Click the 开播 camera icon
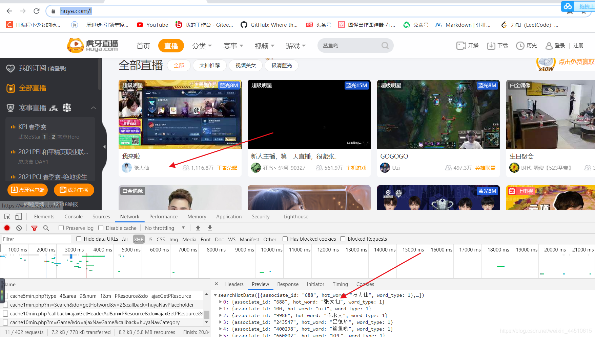This screenshot has height=337, width=595. [x=461, y=46]
